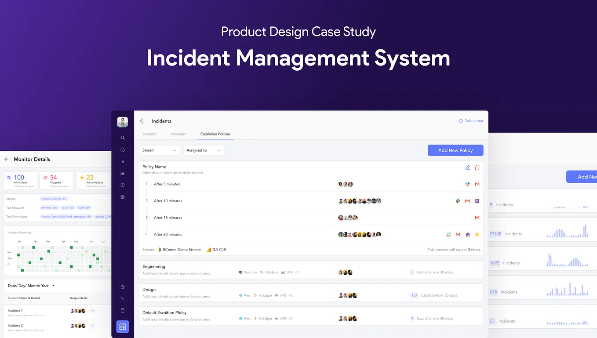Click the info icon beside Take a tour
This screenshot has height=338, width=597.
tap(461, 121)
